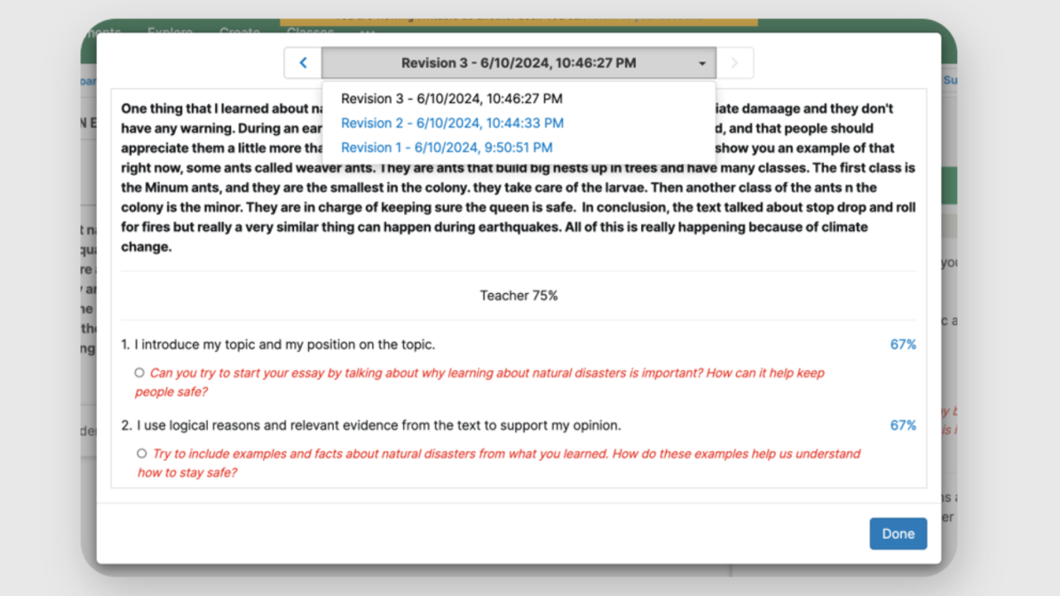Click criterion 'I use logical reasons' text

[x=378, y=425]
